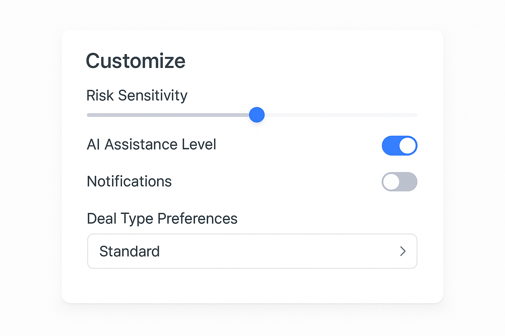
Task: Open the Deal Type Preferences dropdown
Action: [252, 251]
